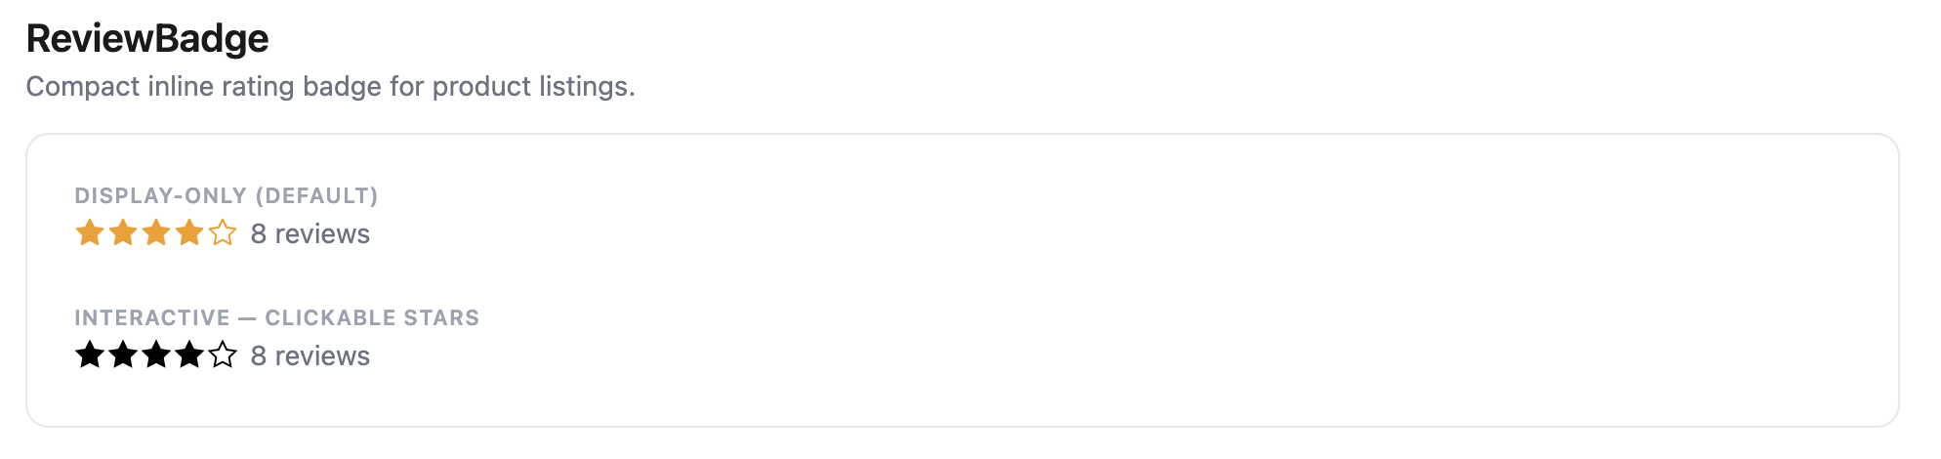Click the "(DEFAULT)" text in the label
This screenshot has width=1941, height=459.
click(316, 196)
